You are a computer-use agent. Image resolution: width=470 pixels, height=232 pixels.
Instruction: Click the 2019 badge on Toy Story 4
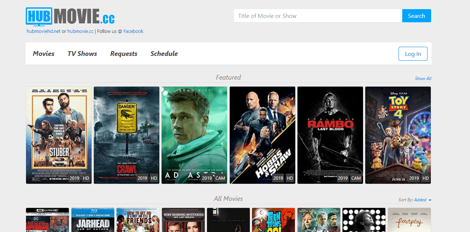tap(414, 178)
